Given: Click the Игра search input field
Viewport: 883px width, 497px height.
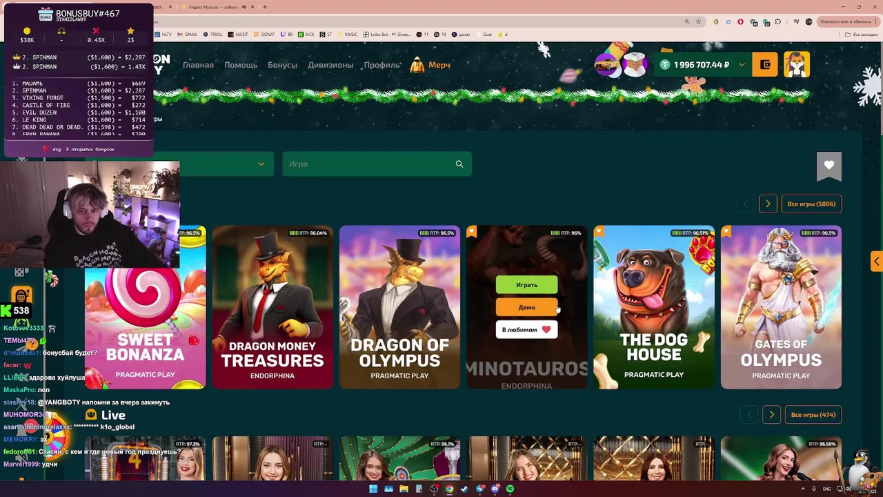Looking at the screenshot, I should tap(377, 164).
